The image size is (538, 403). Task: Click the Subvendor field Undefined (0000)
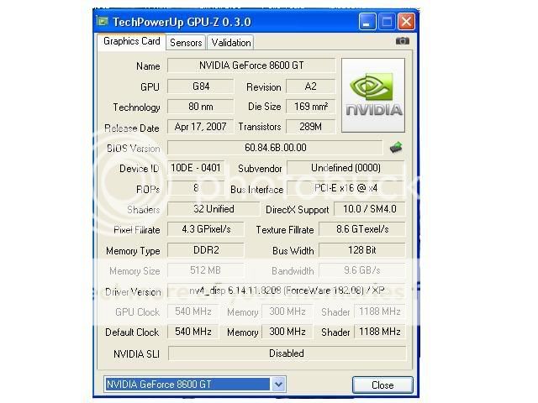point(345,168)
